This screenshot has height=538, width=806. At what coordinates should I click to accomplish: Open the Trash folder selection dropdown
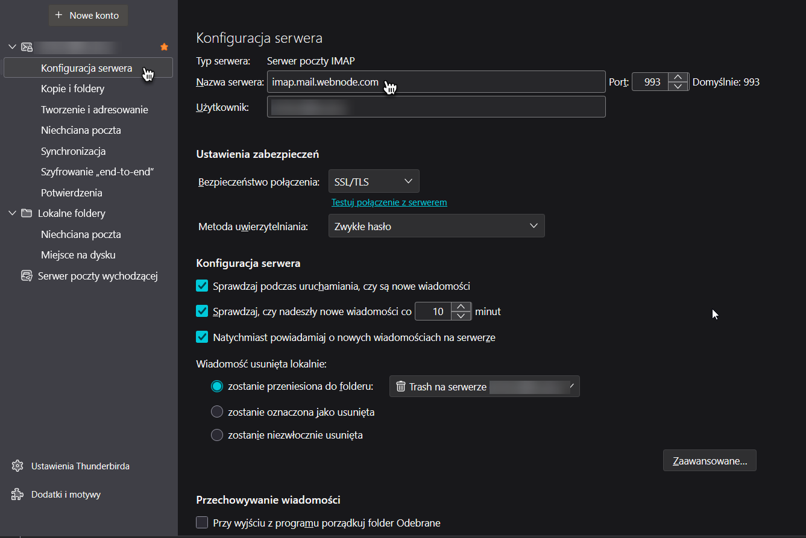point(485,386)
